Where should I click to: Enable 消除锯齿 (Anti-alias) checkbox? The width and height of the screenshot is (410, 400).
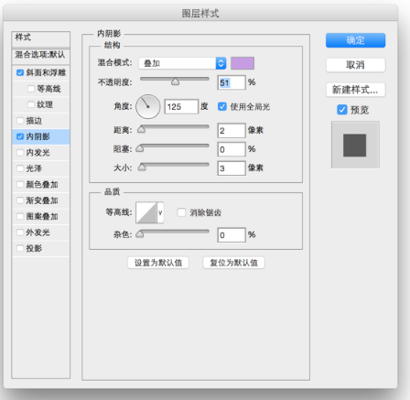181,212
